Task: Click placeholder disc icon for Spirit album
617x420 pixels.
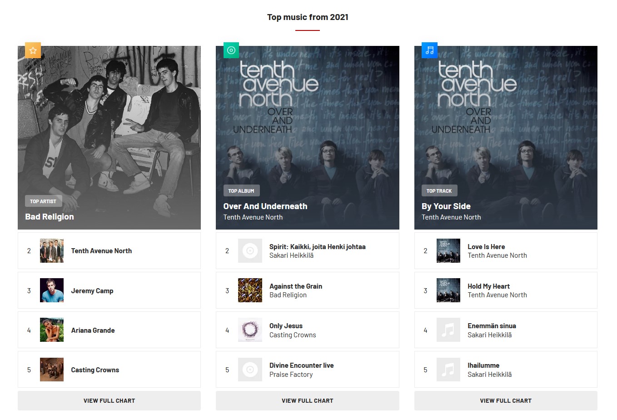Action: [250, 251]
